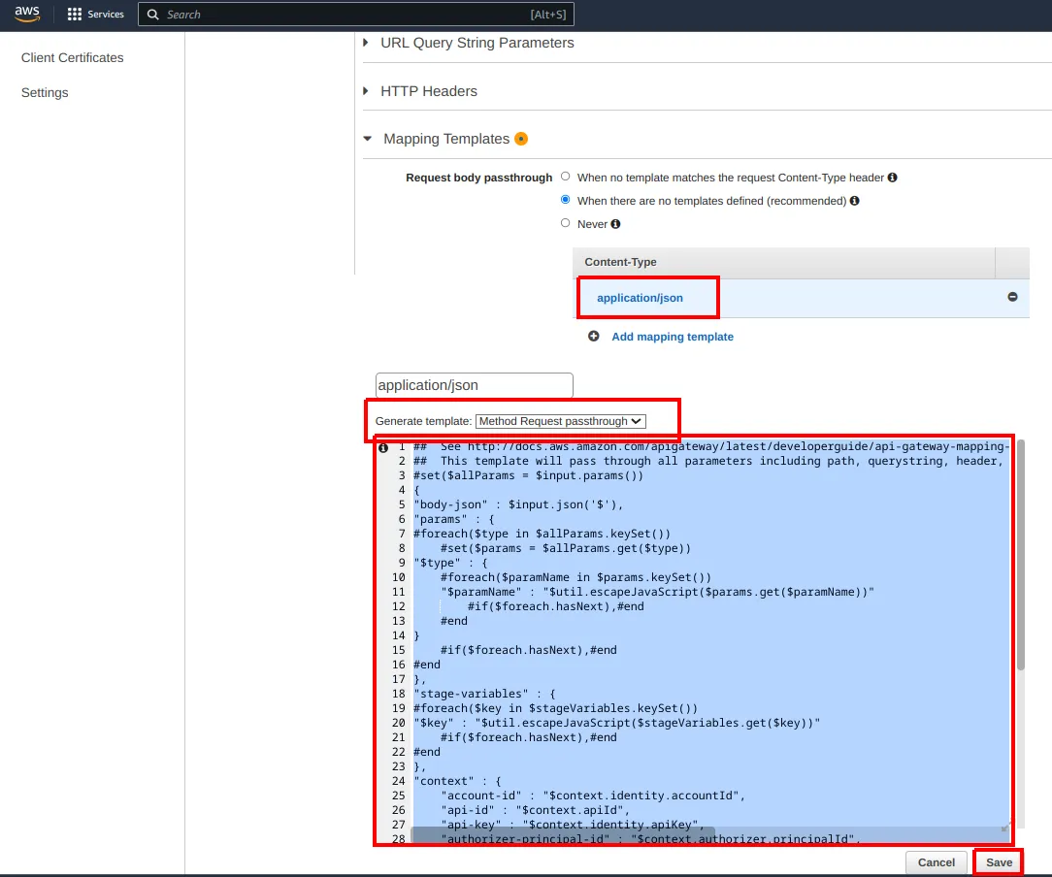Click the application/json text field

click(475, 385)
